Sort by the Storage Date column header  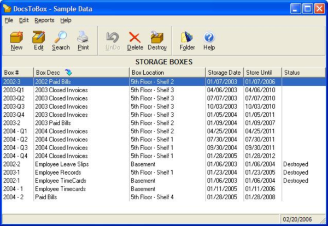click(223, 72)
